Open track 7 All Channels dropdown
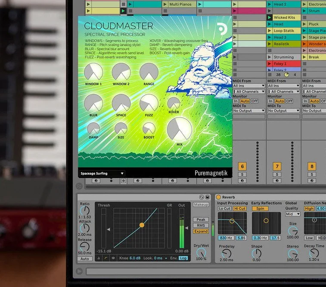The width and height of the screenshot is (326, 287). coord(284,92)
